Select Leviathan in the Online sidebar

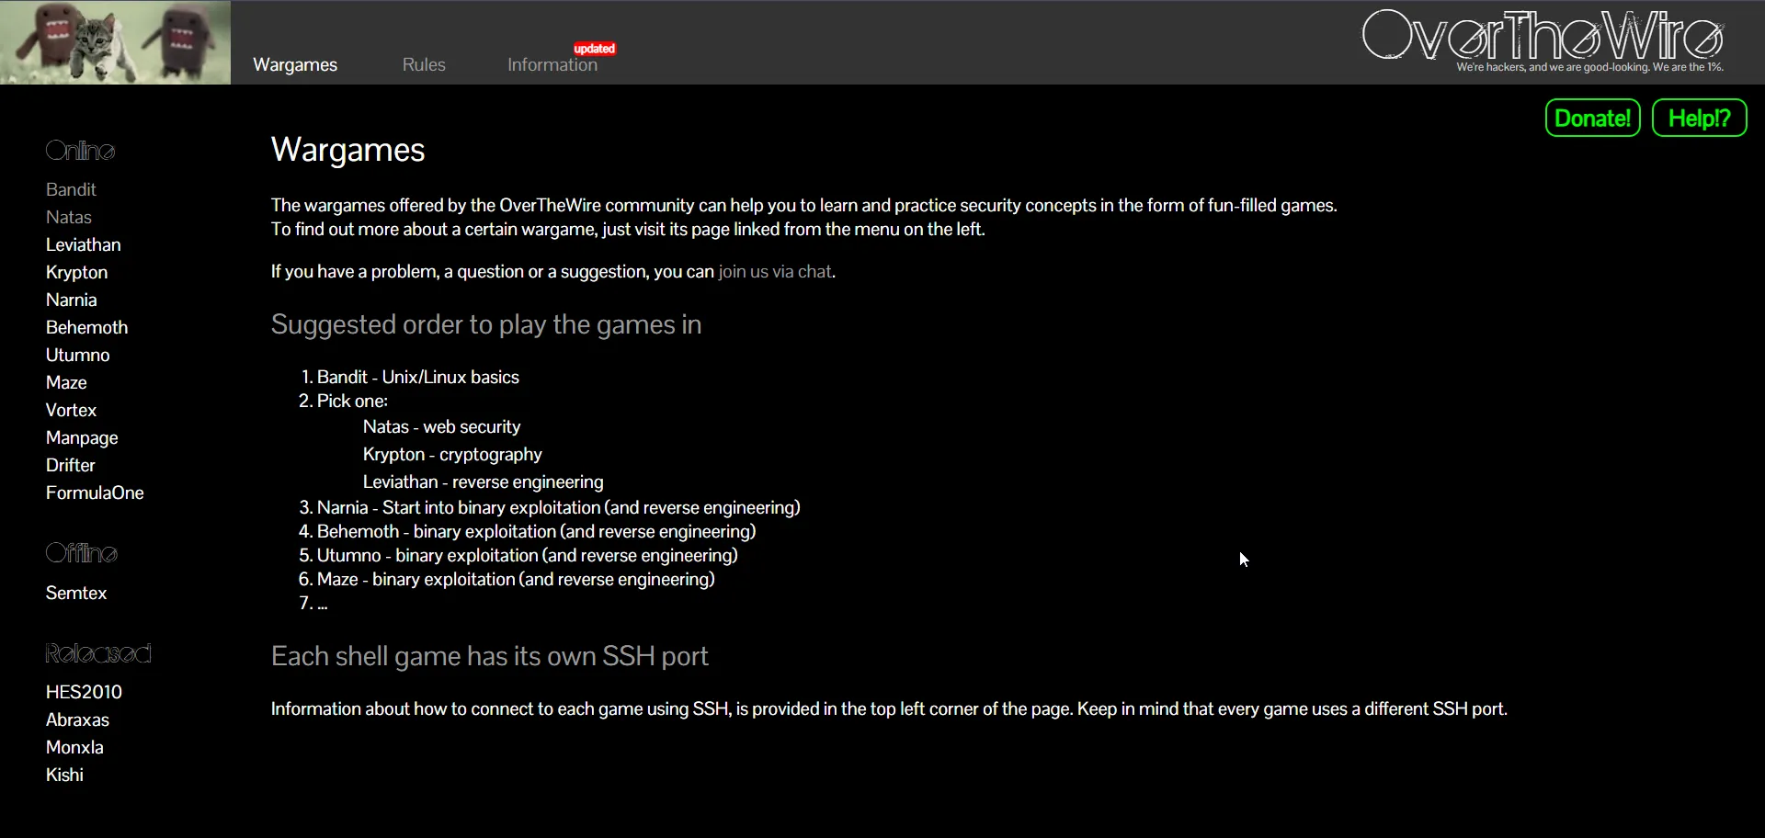pyautogui.click(x=83, y=244)
